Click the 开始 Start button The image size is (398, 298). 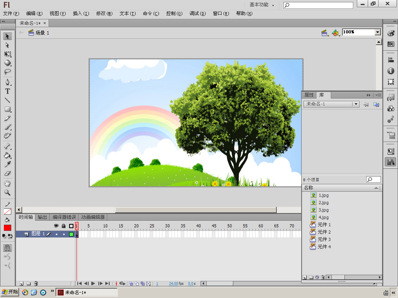10,292
